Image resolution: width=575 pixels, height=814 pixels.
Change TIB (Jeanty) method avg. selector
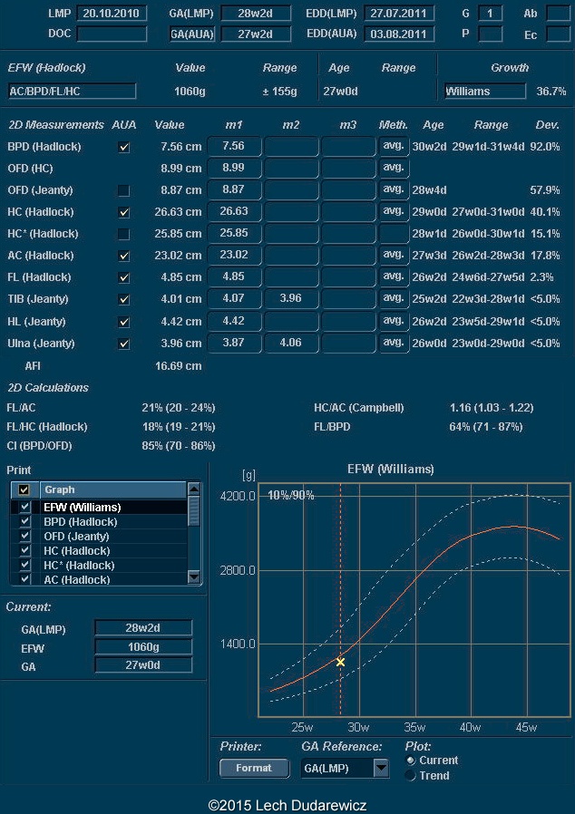(x=394, y=299)
